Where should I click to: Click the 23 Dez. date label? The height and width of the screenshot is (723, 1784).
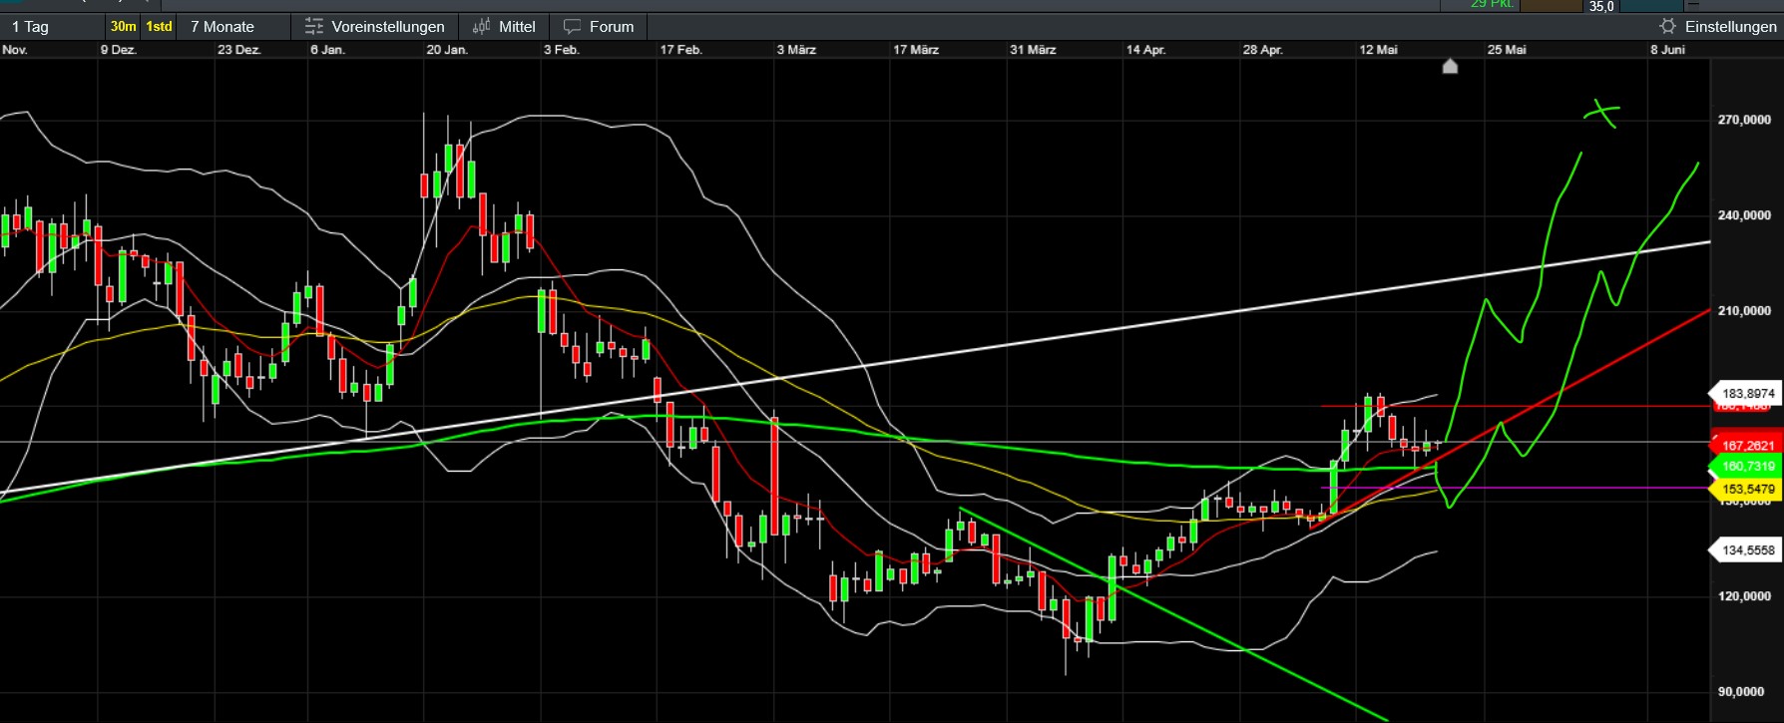pos(239,50)
